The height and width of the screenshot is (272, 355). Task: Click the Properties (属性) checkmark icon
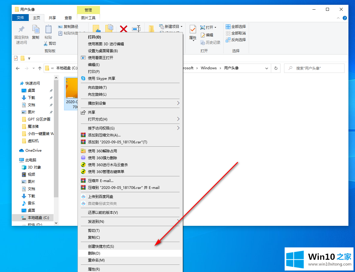point(193,29)
